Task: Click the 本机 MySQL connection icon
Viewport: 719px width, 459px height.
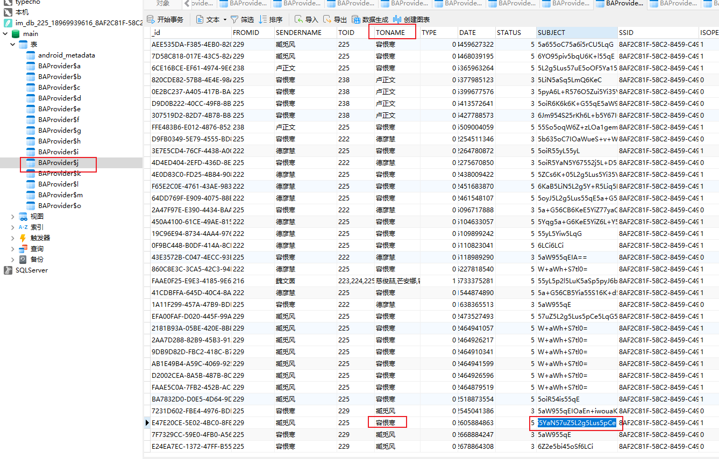Action: pos(8,12)
